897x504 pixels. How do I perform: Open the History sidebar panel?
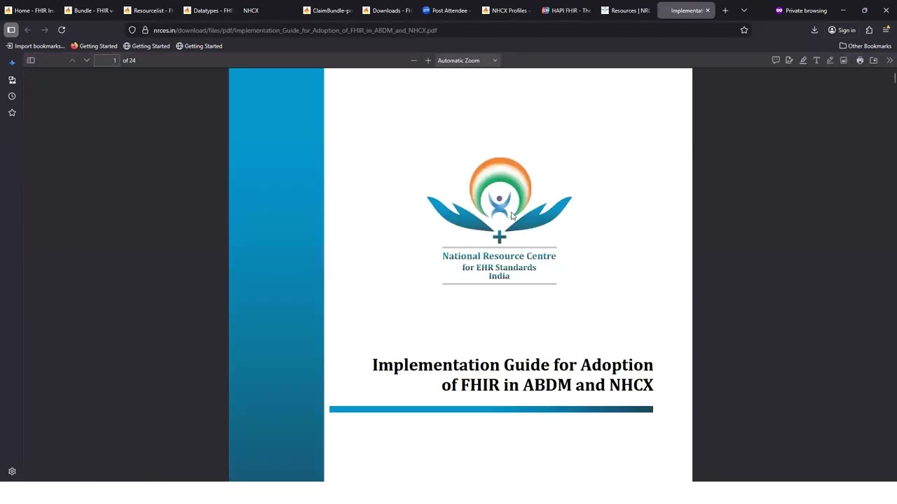click(x=12, y=97)
